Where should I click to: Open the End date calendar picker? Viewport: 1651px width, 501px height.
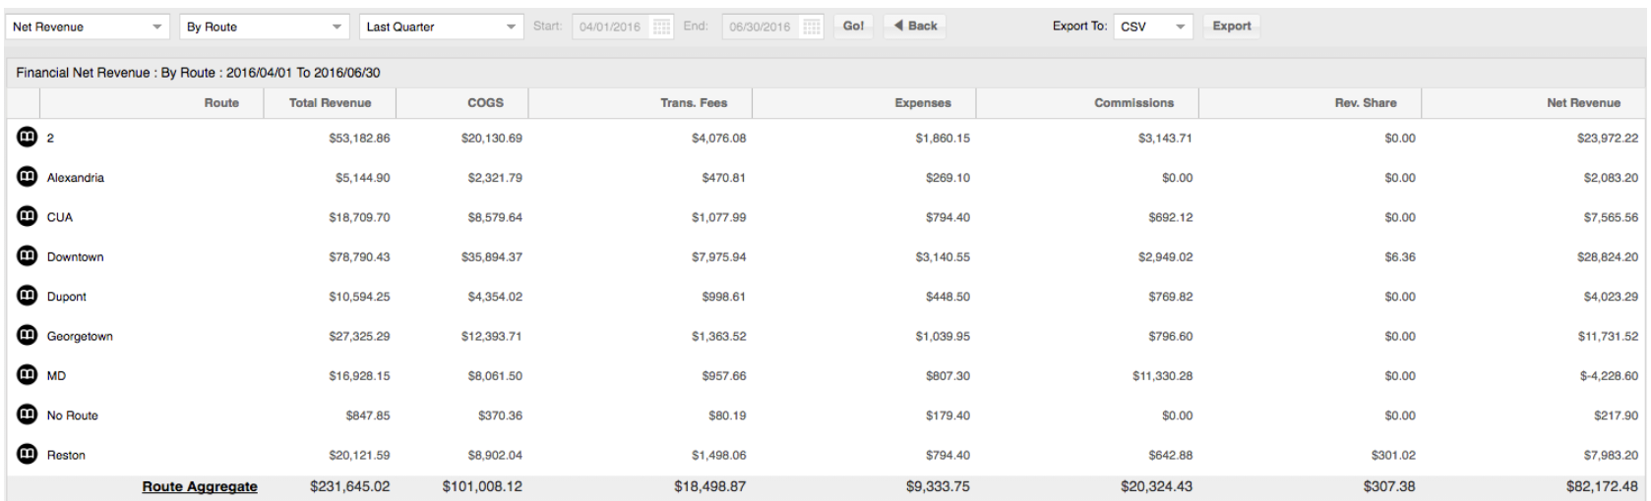[811, 27]
